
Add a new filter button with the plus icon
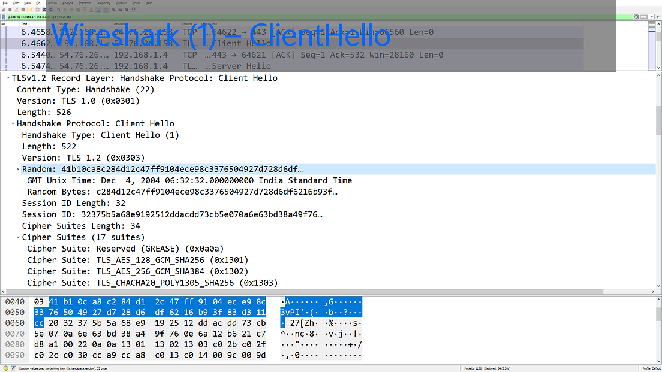[x=658, y=17]
